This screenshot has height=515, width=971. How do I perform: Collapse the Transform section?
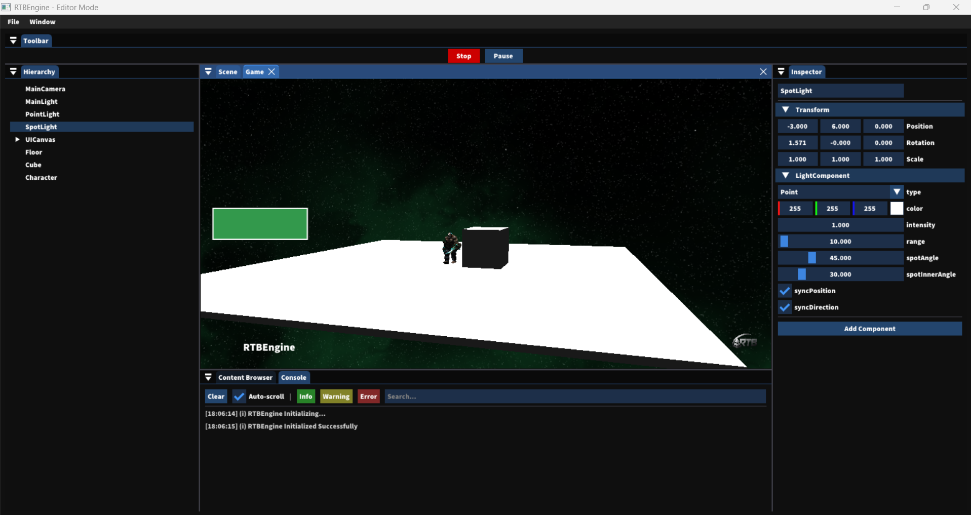(786, 109)
